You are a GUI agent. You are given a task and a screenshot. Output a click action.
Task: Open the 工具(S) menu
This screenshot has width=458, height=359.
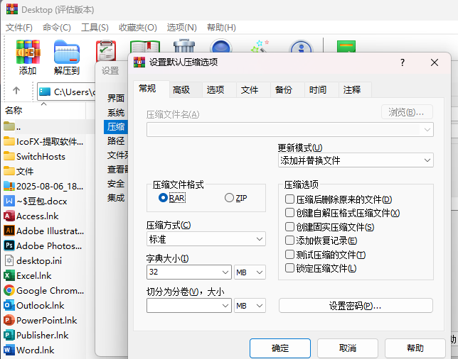tap(95, 28)
